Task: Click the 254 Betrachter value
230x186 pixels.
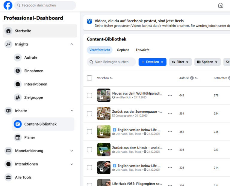Action: pyautogui.click(x=216, y=114)
